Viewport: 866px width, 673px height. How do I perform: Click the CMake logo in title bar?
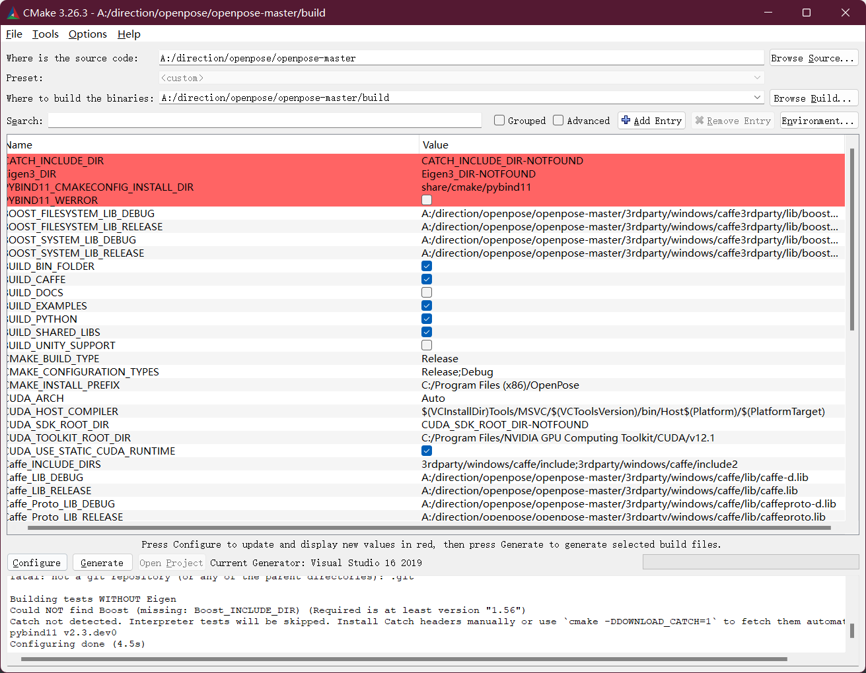click(x=13, y=13)
